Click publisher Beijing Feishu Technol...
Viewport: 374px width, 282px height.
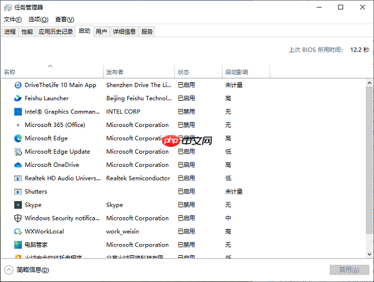139,98
